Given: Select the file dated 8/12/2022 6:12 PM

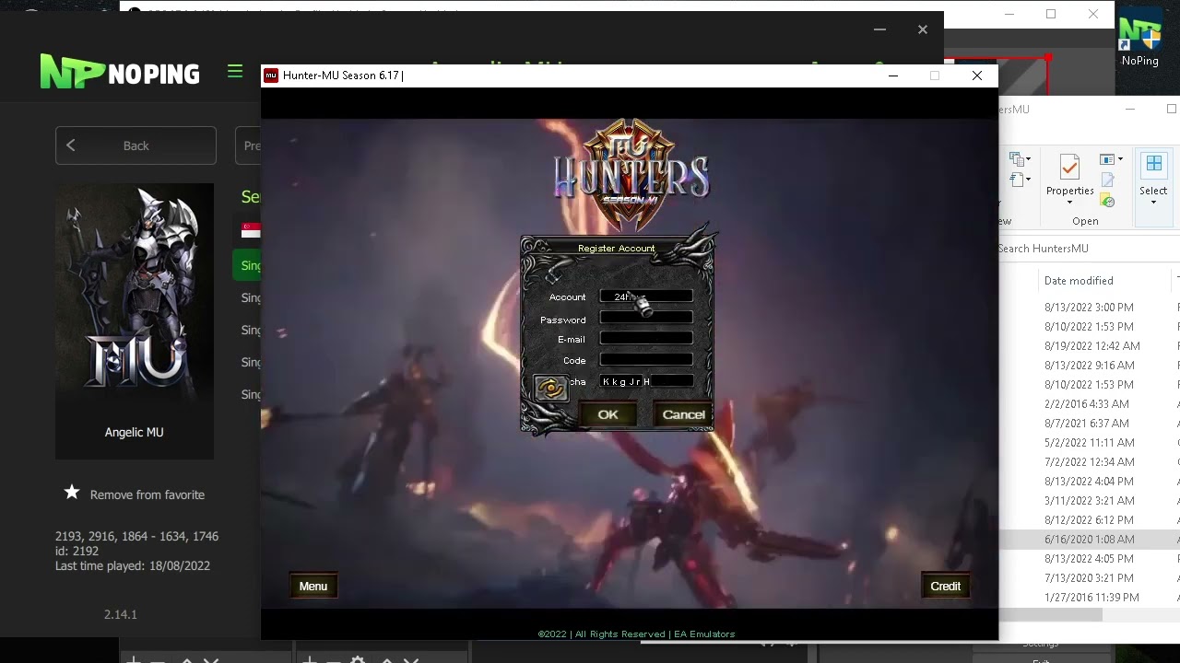Looking at the screenshot, I should coord(1089,520).
